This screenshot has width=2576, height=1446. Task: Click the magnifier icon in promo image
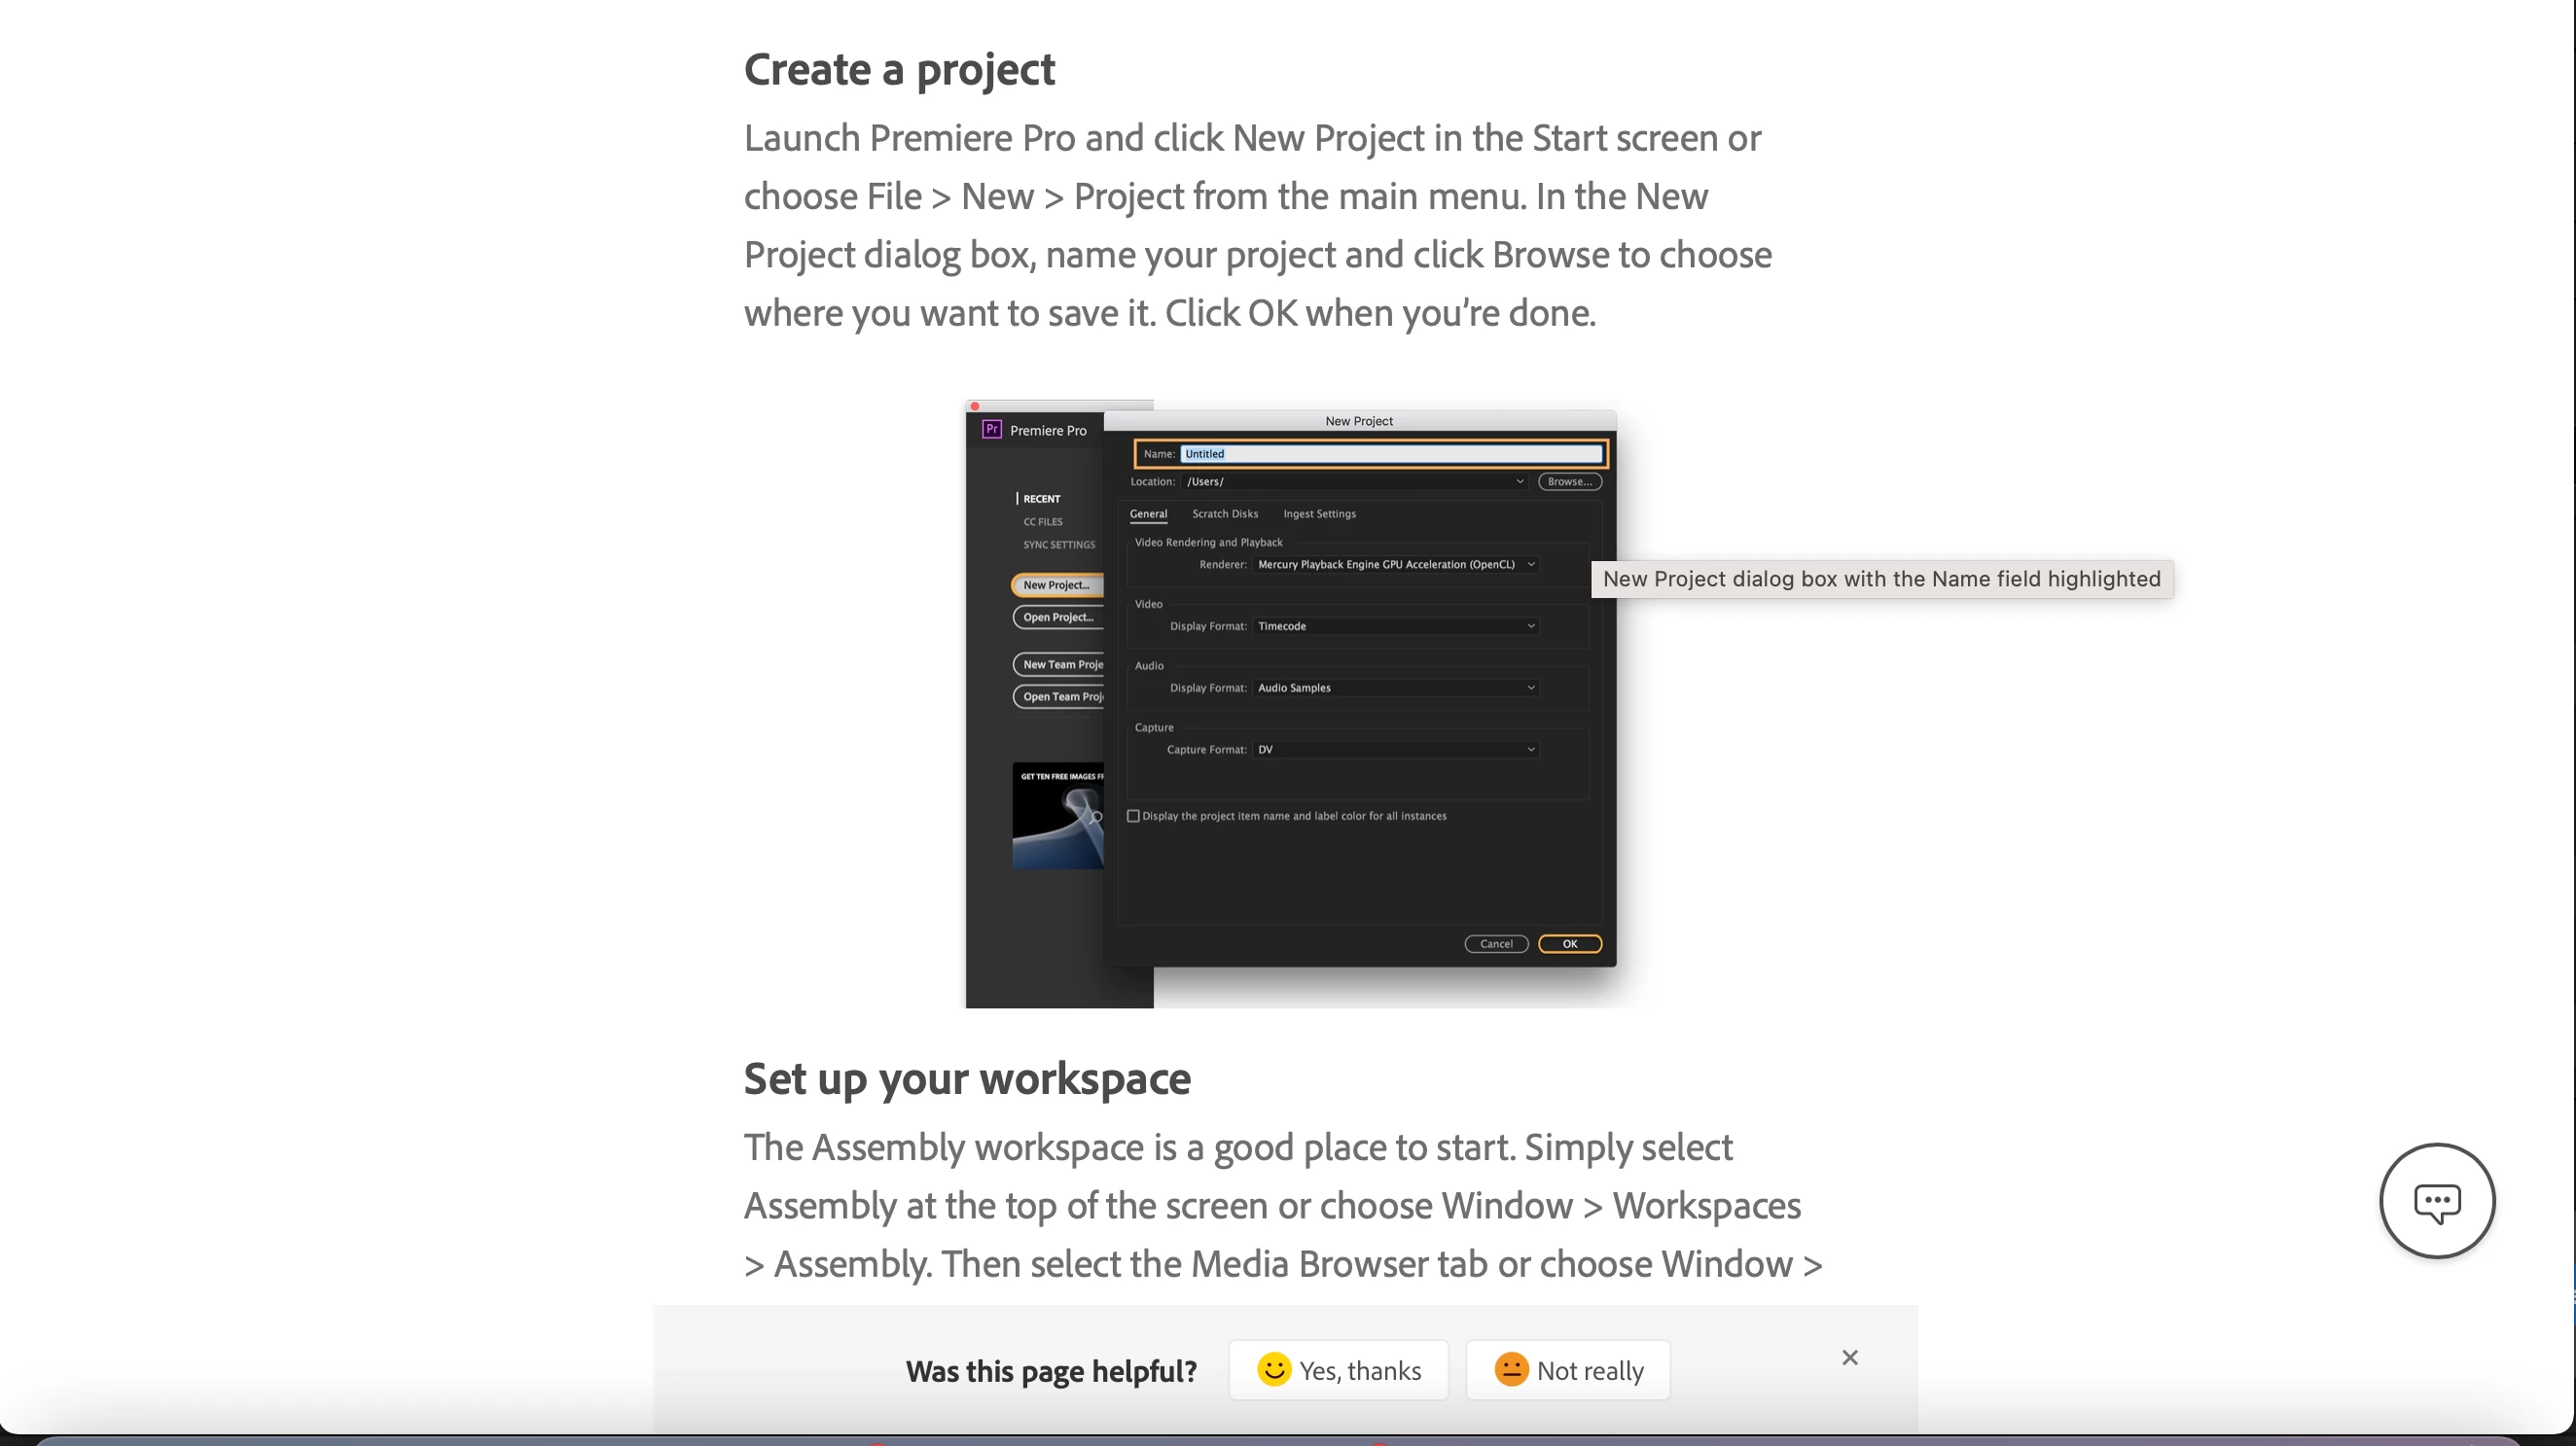(1096, 817)
